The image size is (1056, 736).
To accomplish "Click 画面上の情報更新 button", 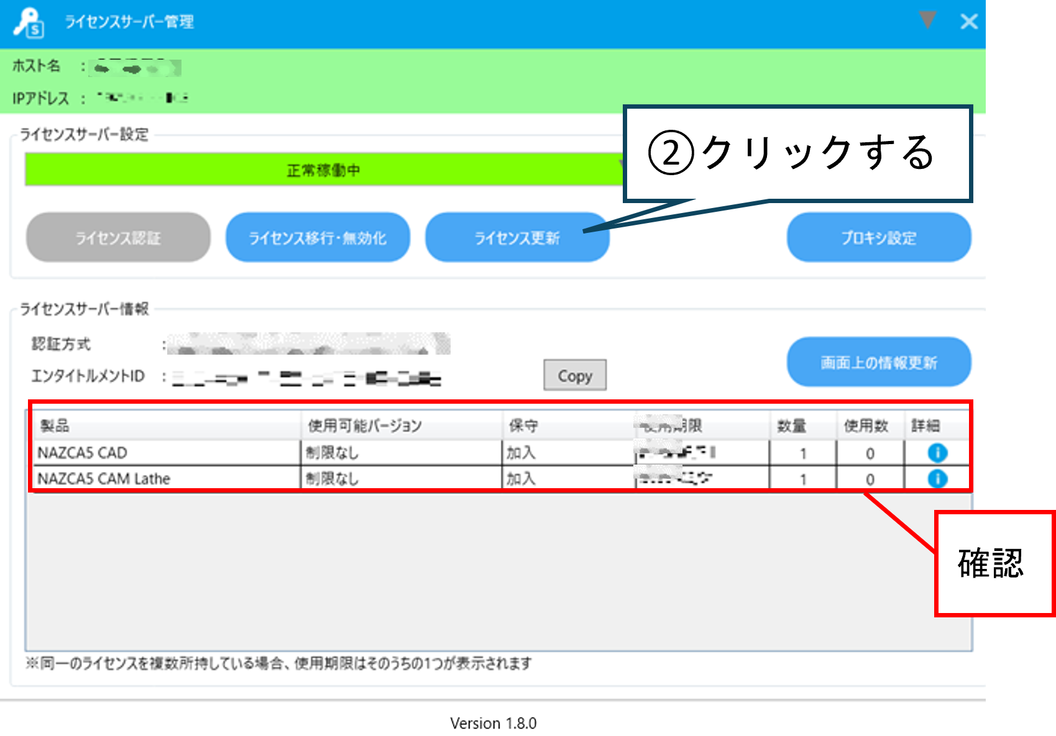I will point(879,362).
